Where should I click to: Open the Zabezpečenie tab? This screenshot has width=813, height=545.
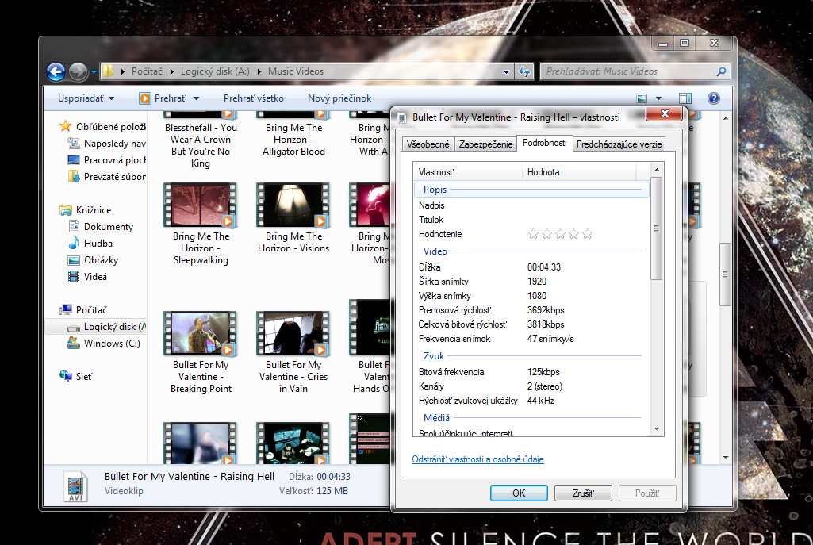coord(485,144)
